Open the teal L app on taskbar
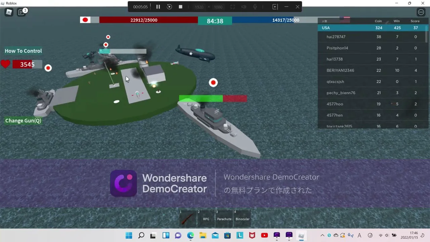Screen dimensions: 430x242 pyautogui.click(x=240, y=235)
